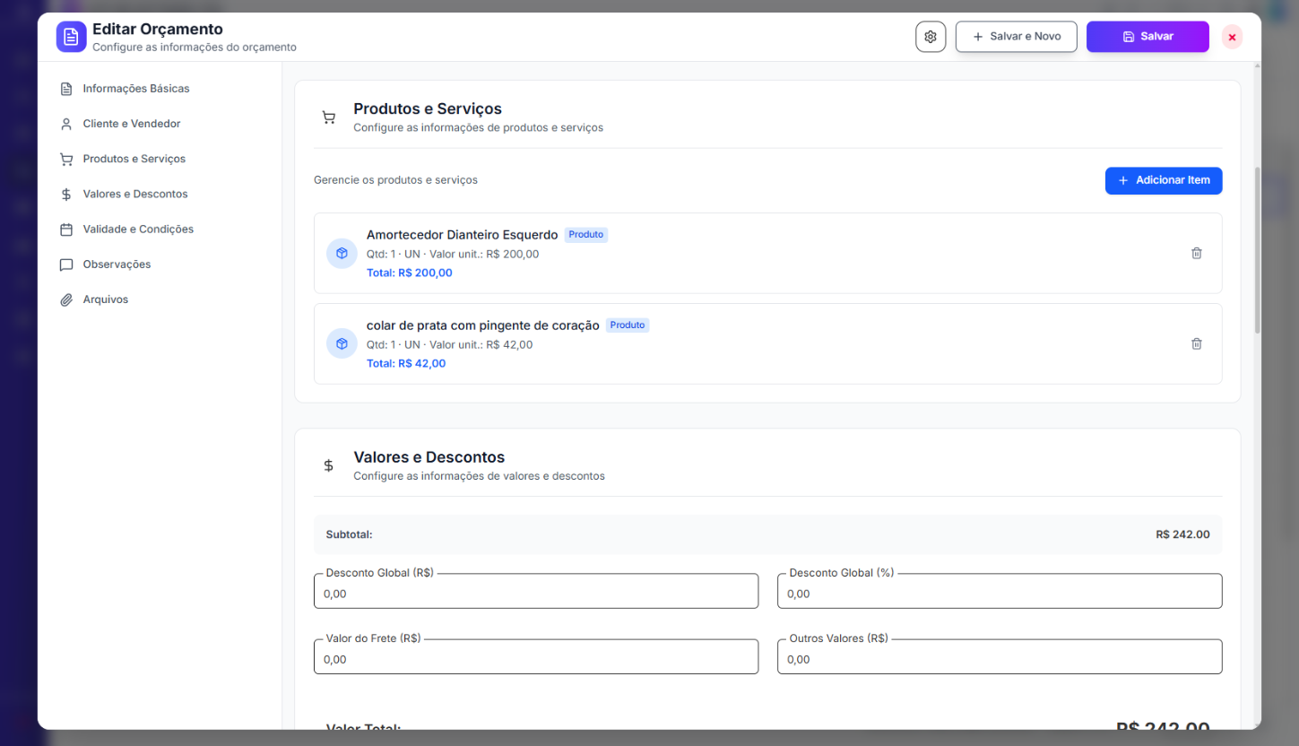Click the Valor unit.: R$ 200,00 line

(453, 254)
